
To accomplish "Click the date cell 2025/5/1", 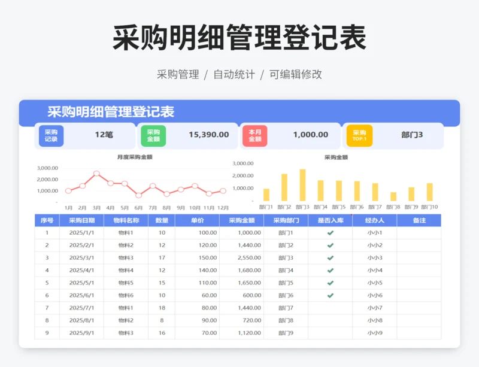I will [x=81, y=283].
